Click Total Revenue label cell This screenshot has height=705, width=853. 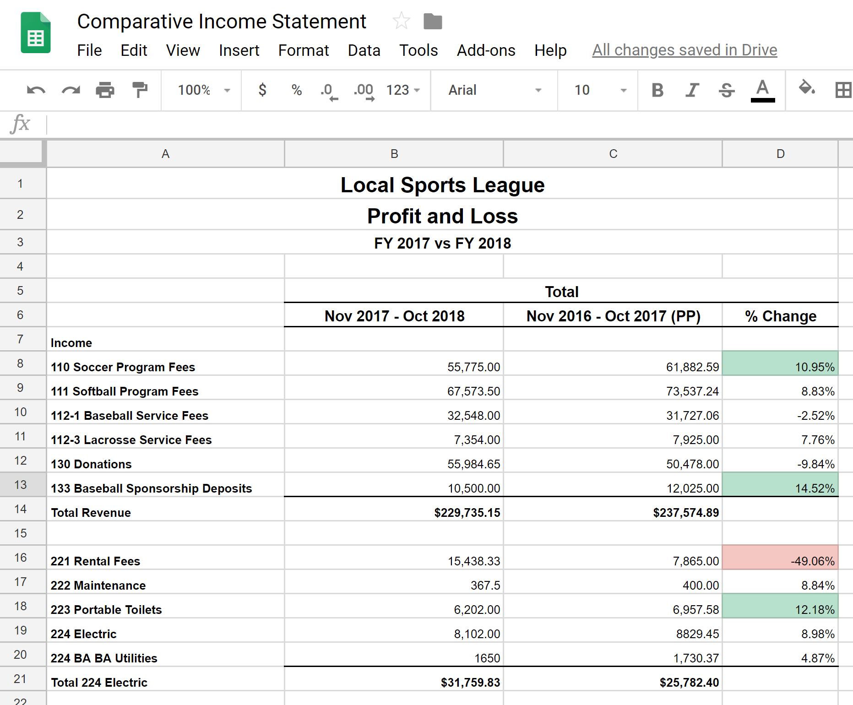165,509
